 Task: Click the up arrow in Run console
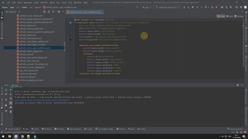tap(10, 90)
